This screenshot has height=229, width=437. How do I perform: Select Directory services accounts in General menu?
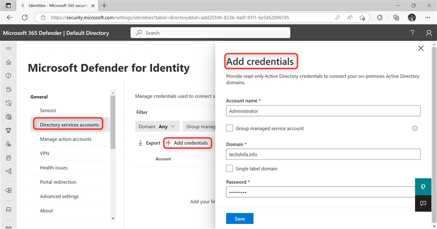[69, 125]
